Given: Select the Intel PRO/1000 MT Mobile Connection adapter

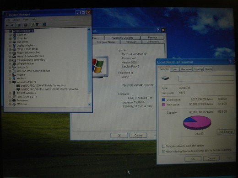Looking at the screenshot, I should (43, 85).
